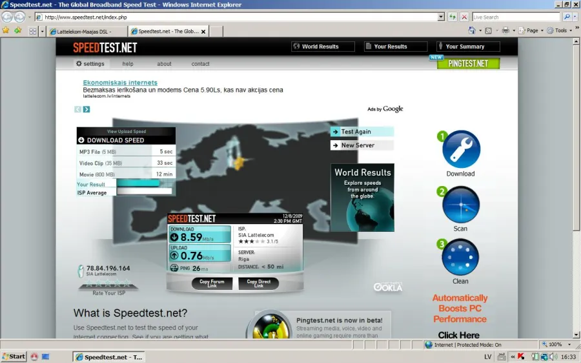Click the contact menu link
The width and height of the screenshot is (581, 363).
click(201, 64)
